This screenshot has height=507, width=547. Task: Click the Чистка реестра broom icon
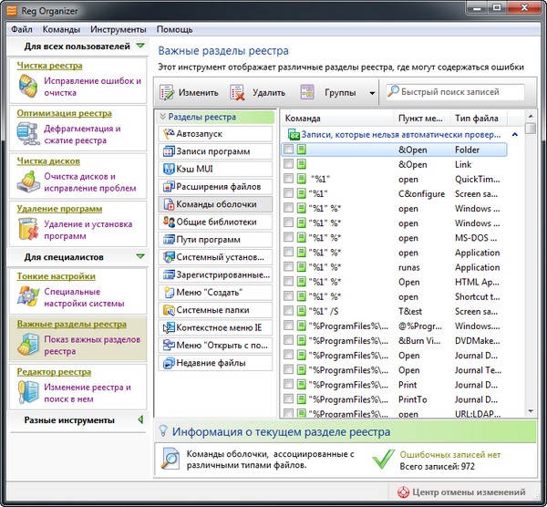tap(29, 87)
